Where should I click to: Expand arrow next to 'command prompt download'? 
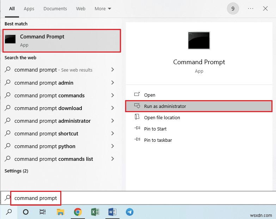coord(113,108)
